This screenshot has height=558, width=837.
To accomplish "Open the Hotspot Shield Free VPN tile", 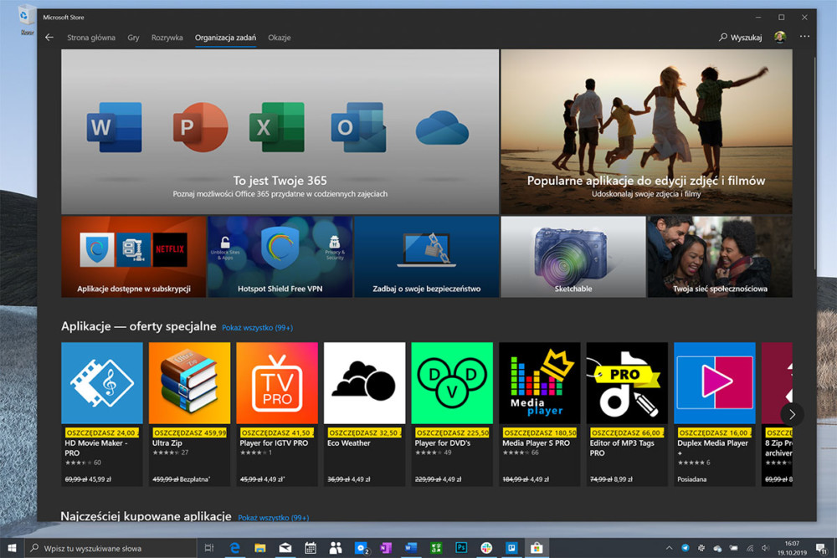I will pos(280,257).
